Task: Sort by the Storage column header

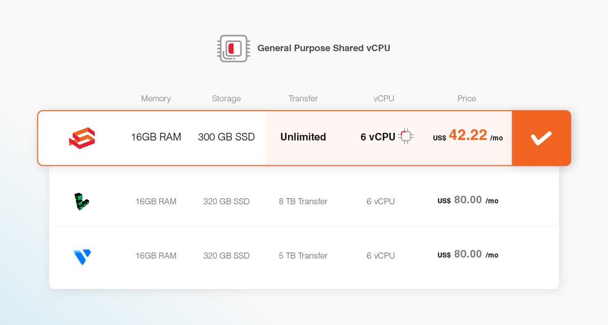Action: point(226,98)
